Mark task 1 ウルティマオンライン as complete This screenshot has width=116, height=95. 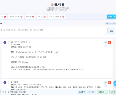point(9,42)
